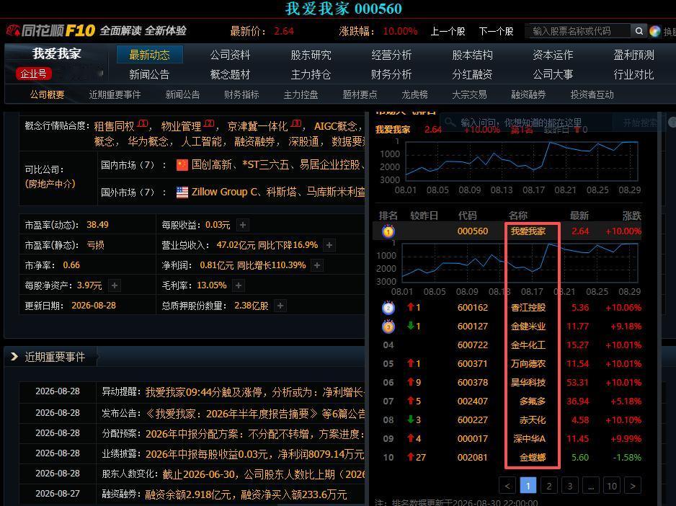Image resolution: width=676 pixels, height=506 pixels.
Task: Open 香江控股 in the ranking list
Action: click(x=528, y=308)
